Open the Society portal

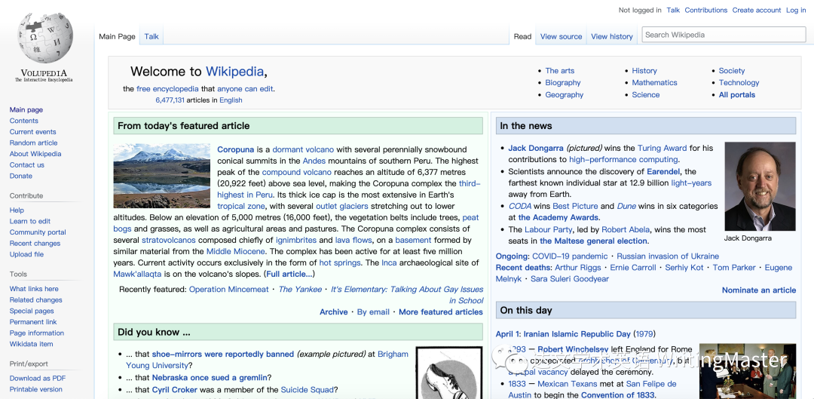(732, 71)
